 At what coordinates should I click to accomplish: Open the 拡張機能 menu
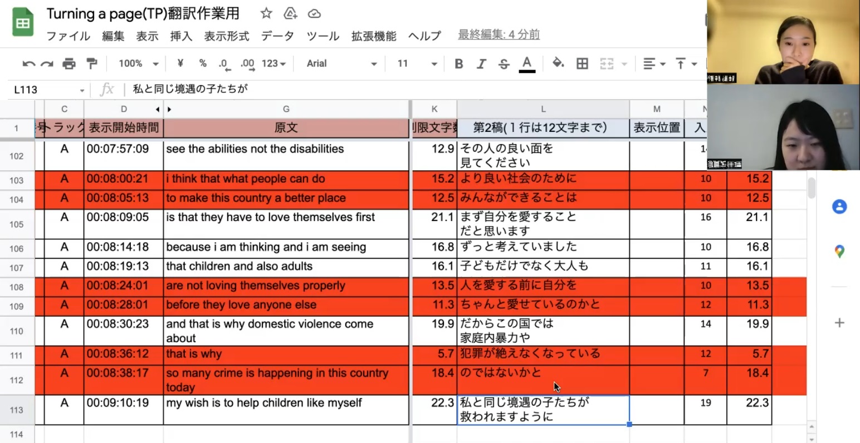(374, 36)
